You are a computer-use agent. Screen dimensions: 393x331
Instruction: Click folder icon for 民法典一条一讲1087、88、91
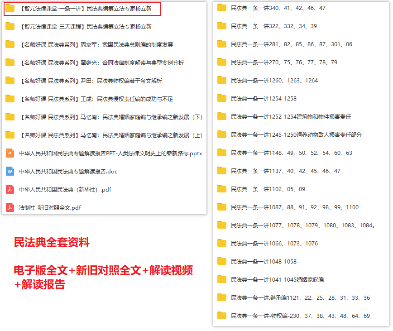tap(222, 207)
